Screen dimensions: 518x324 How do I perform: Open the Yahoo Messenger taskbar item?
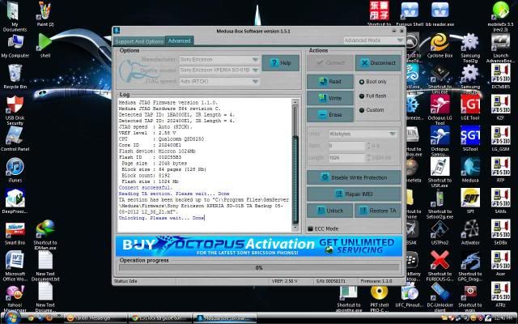pos(95,318)
